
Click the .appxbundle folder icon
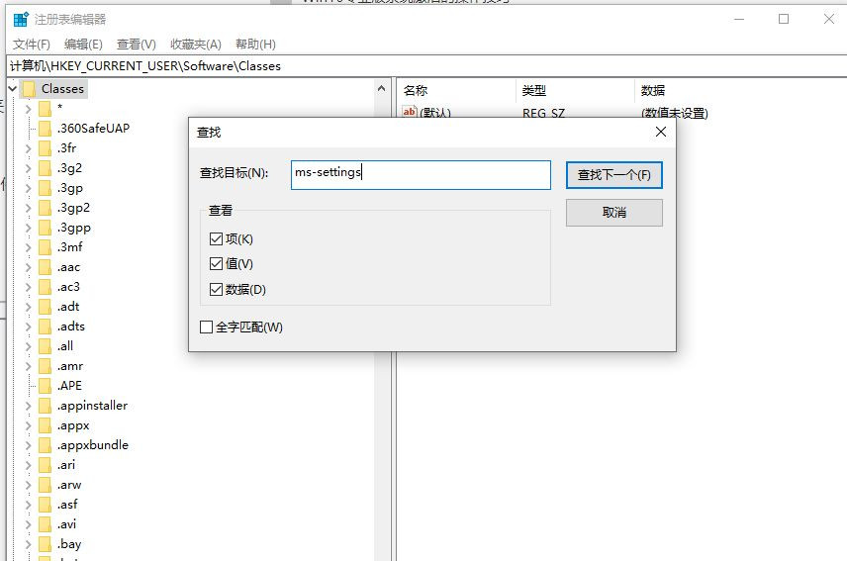[x=46, y=445]
